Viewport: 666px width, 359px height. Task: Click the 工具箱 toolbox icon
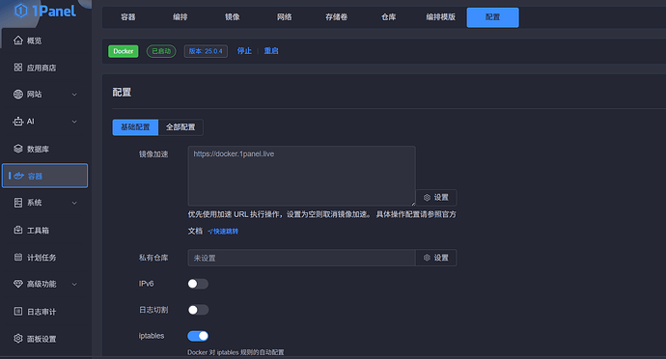17,230
